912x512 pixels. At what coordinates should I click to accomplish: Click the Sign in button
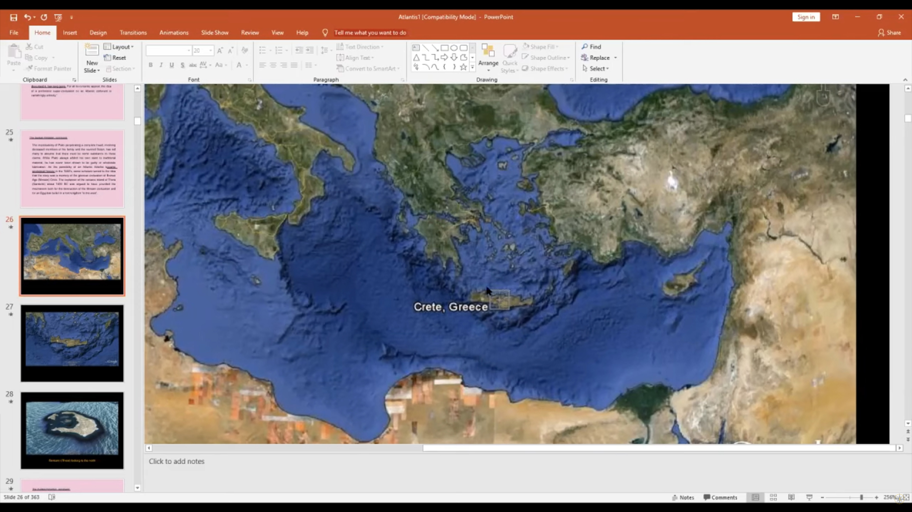pos(805,17)
